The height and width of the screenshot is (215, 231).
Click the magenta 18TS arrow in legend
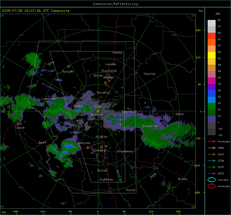tap(212, 174)
